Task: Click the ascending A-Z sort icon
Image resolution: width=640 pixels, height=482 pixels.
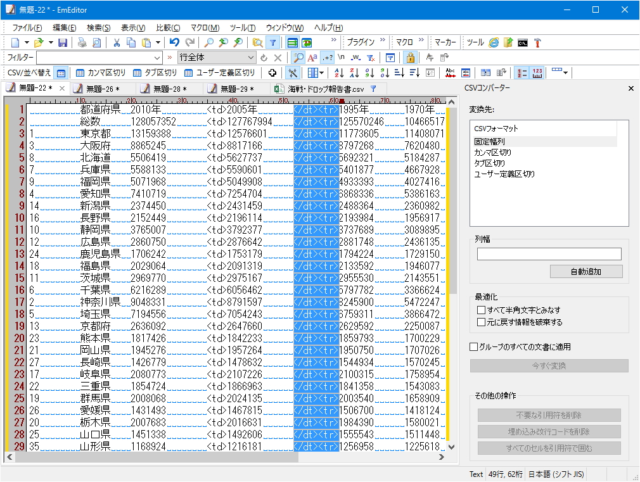Action: pos(340,72)
